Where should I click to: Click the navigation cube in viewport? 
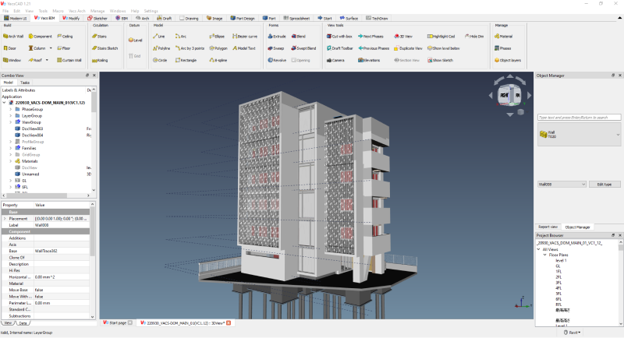pos(507,97)
